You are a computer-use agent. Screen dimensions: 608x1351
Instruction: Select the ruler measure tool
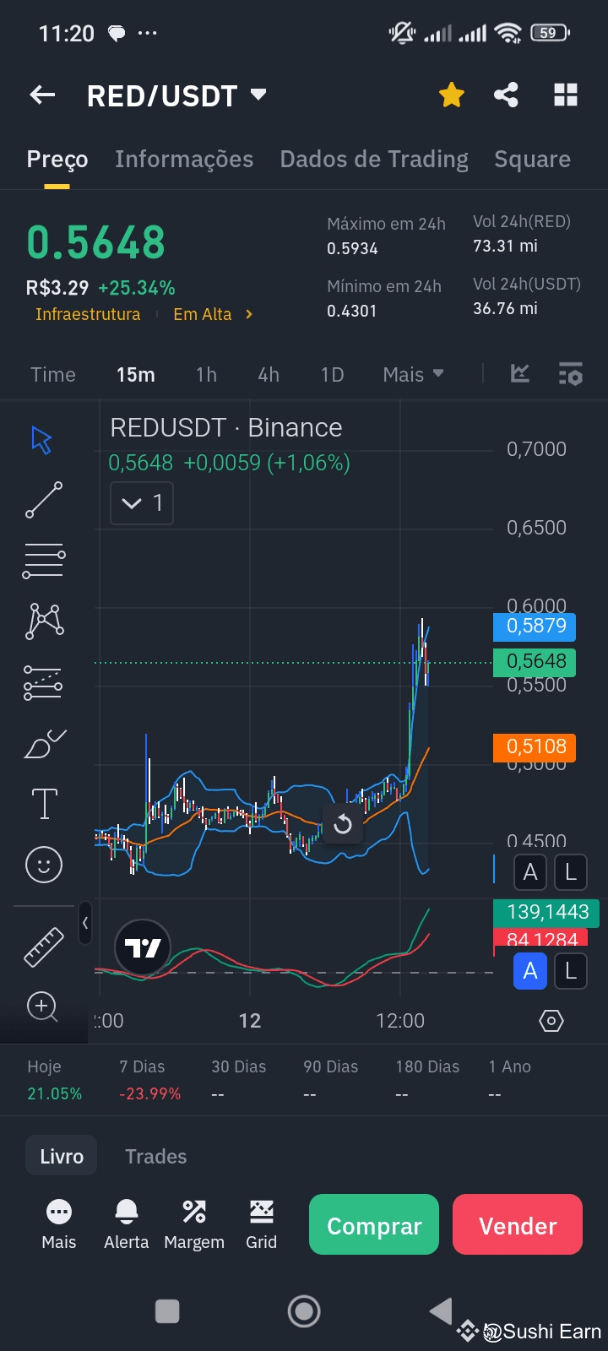click(44, 947)
